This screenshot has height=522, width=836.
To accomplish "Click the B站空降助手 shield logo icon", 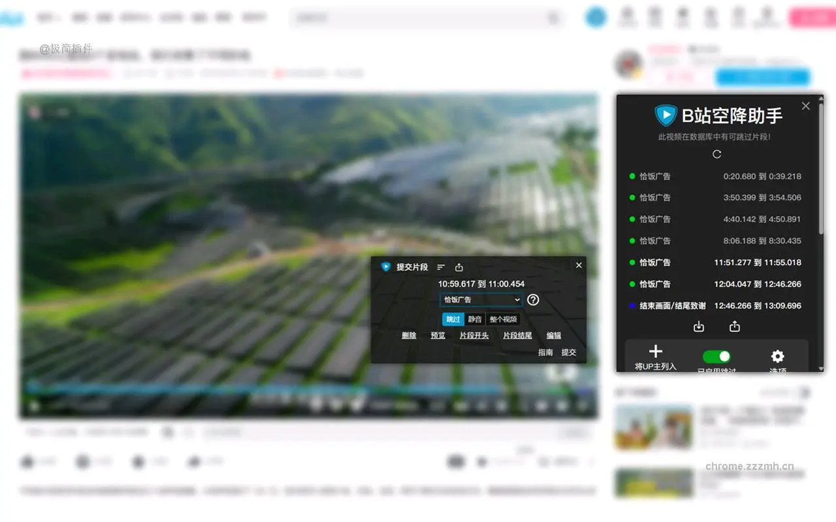I will (x=664, y=115).
